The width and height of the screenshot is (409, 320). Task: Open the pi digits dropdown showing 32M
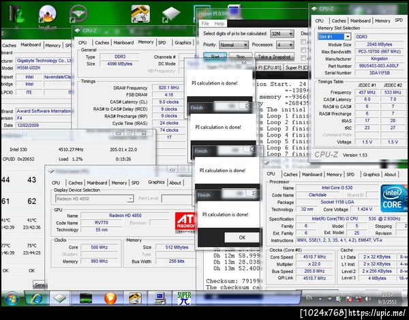click(282, 33)
